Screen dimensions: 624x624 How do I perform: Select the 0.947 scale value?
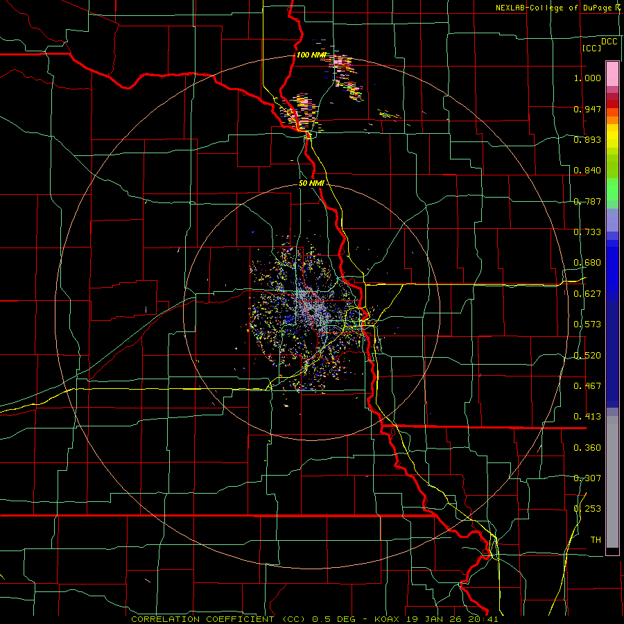[587, 109]
